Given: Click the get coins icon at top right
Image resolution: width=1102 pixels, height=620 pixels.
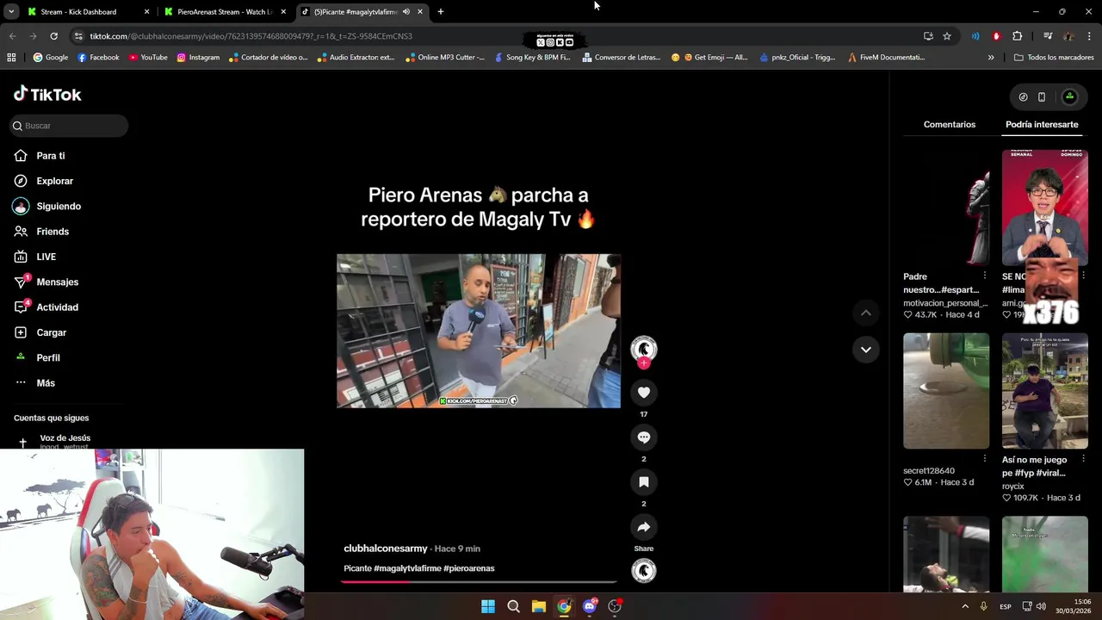Looking at the screenshot, I should click(x=1023, y=97).
